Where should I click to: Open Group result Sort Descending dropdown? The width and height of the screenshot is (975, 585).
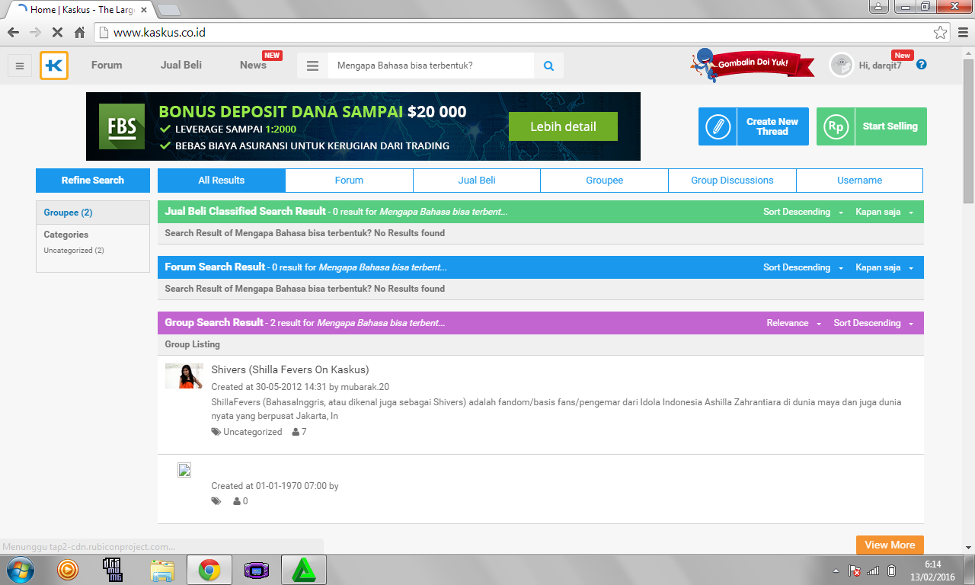point(874,323)
